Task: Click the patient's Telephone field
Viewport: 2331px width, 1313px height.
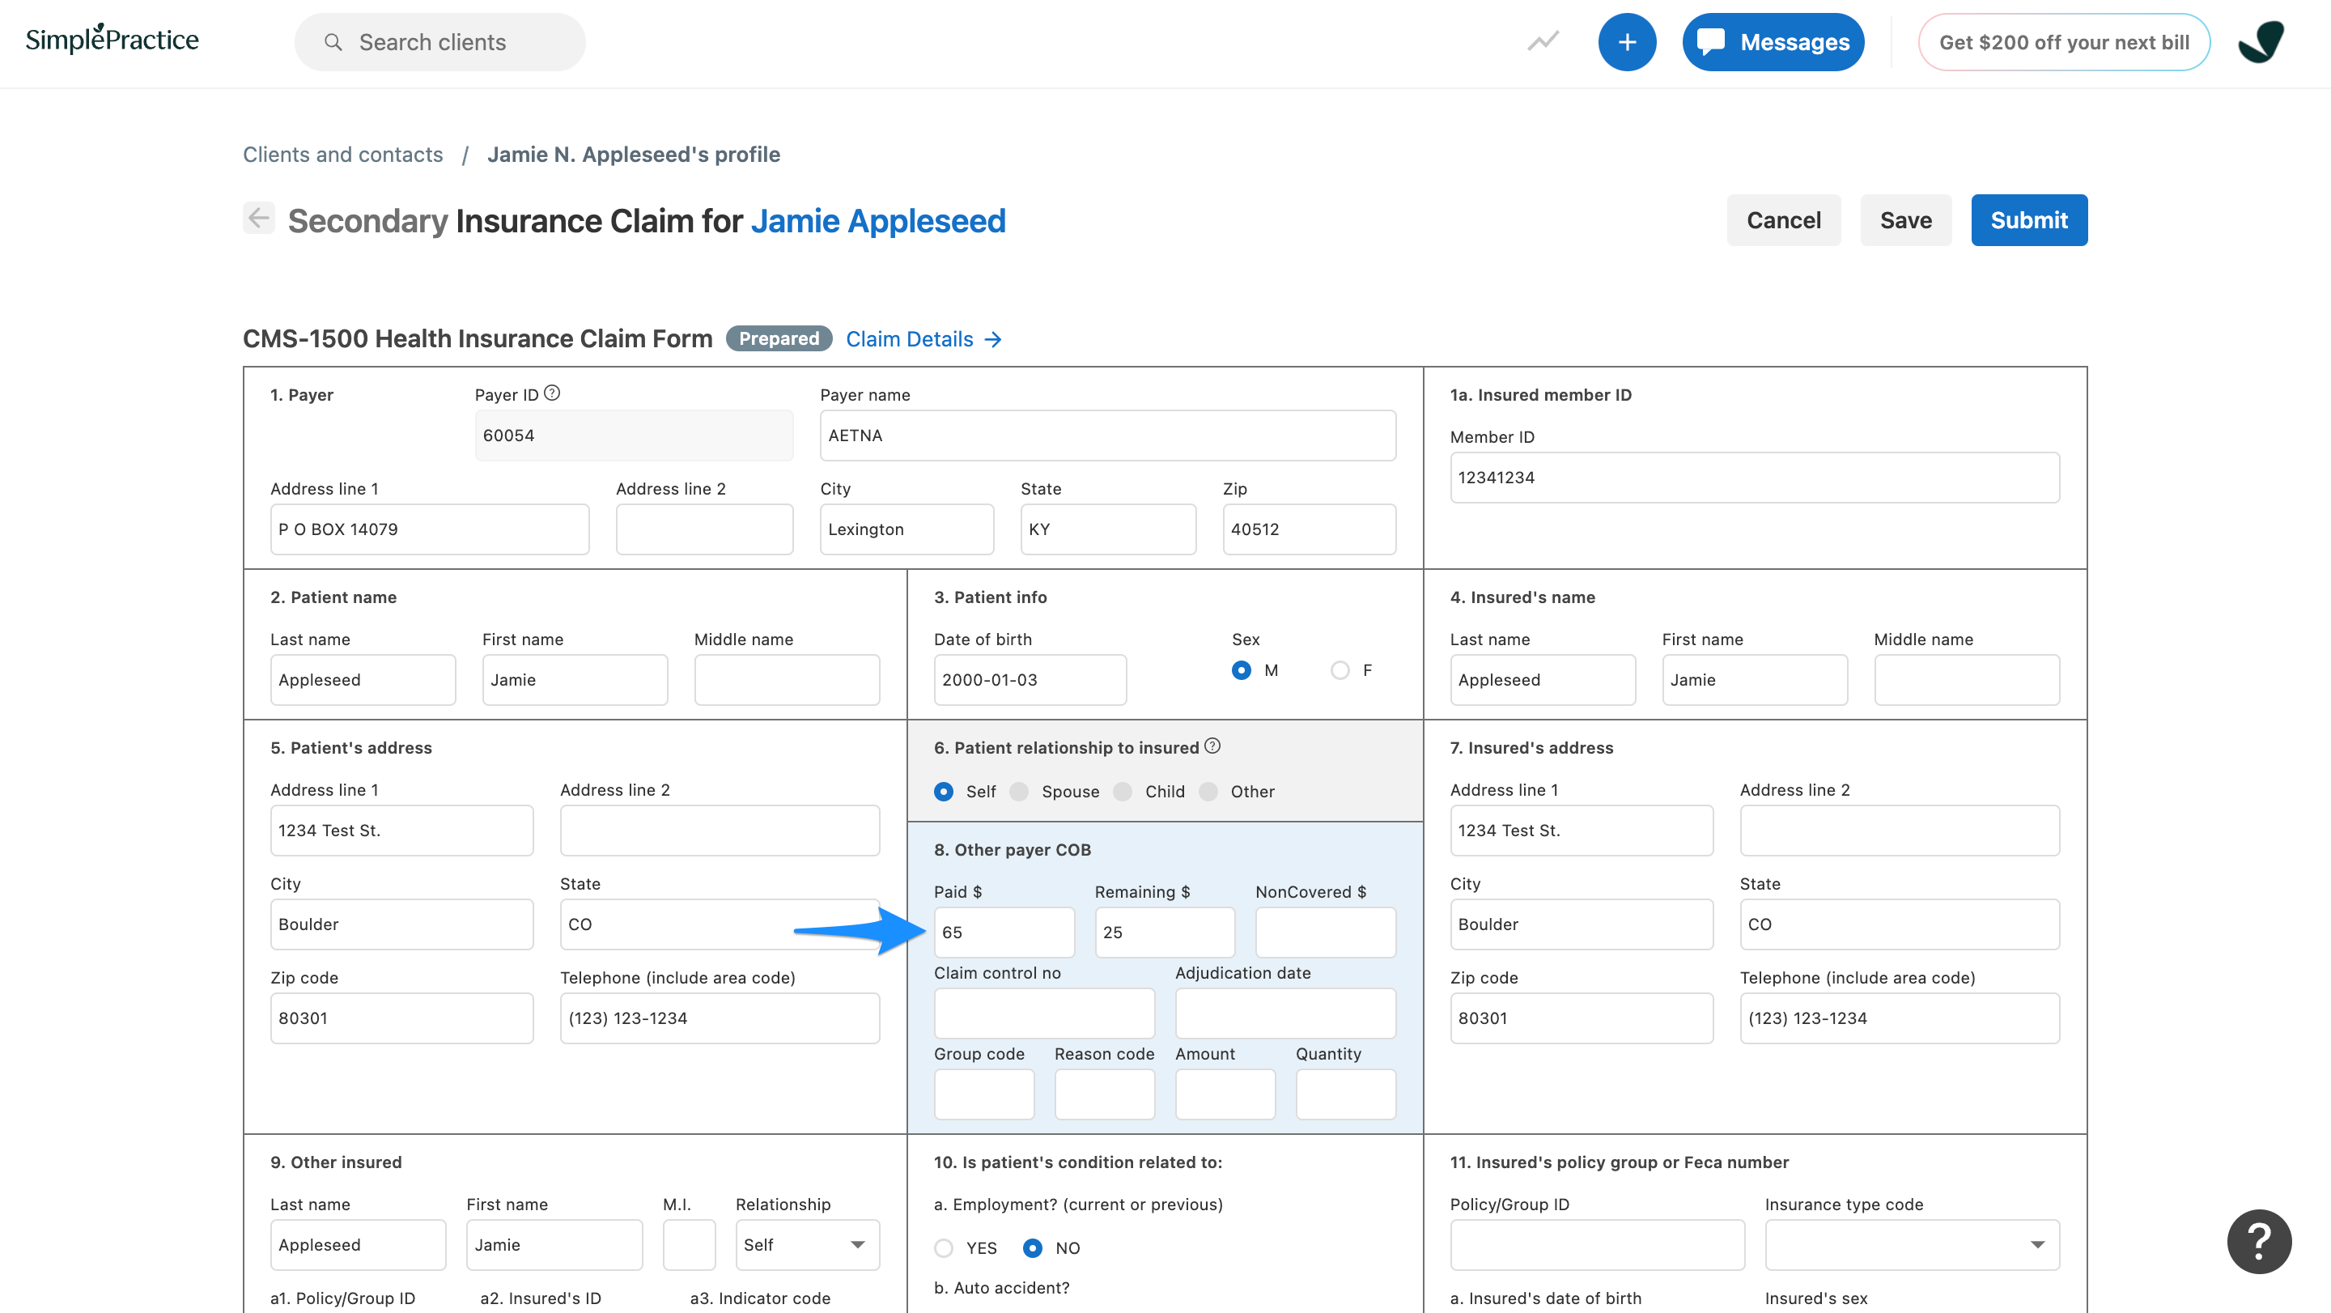Action: [720, 1018]
